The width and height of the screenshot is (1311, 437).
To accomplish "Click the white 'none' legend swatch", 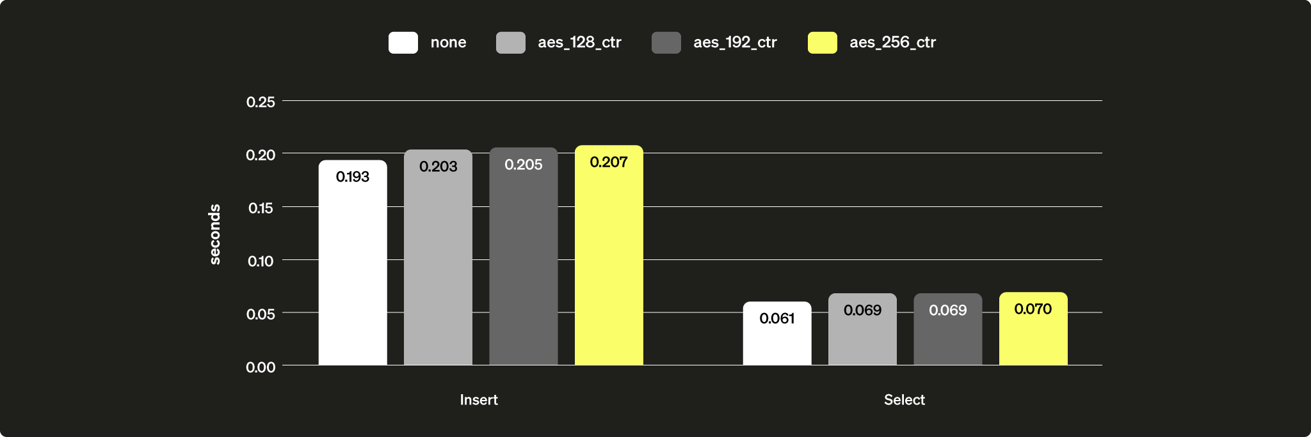I will [x=403, y=43].
